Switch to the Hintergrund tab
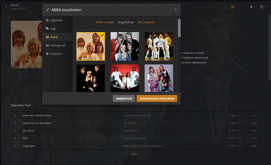 [x=57, y=45]
